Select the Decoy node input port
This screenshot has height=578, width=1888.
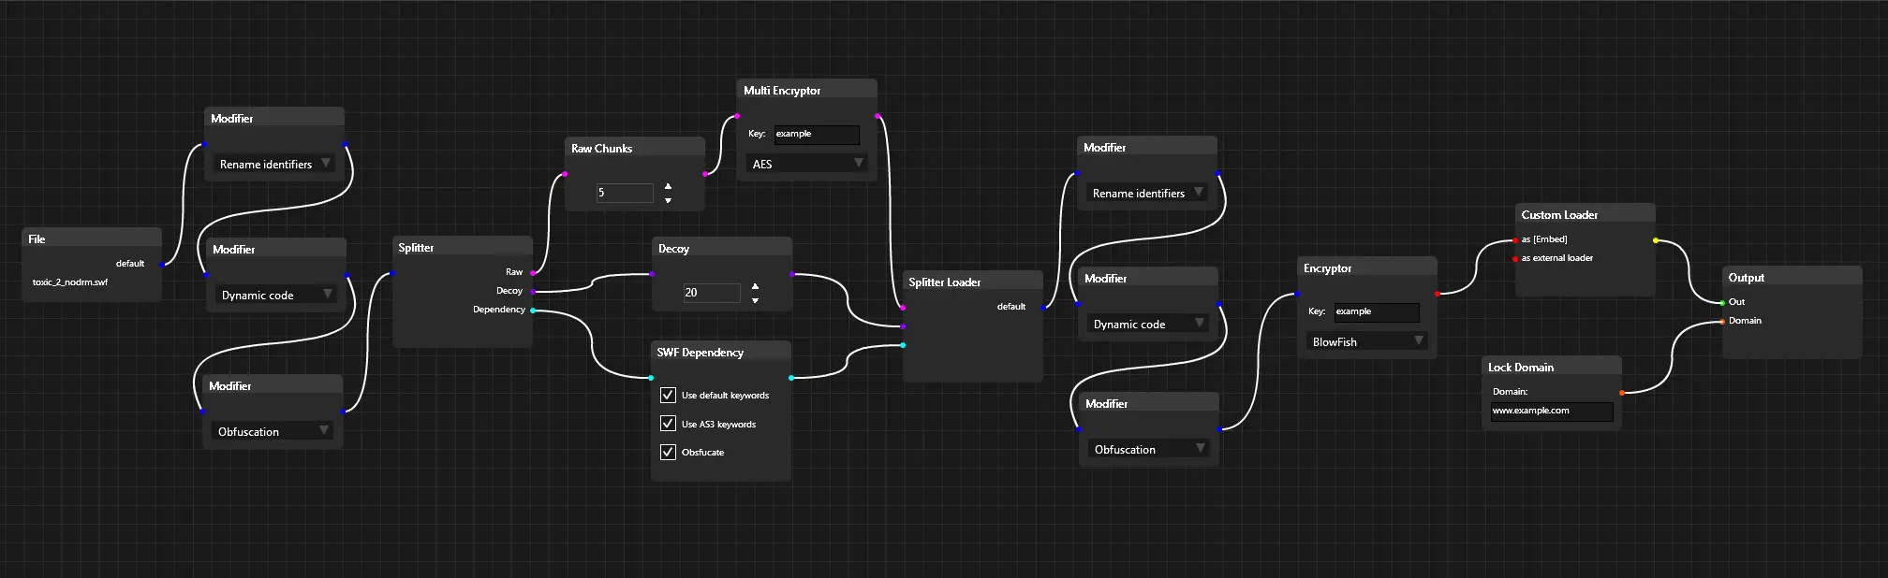tap(652, 274)
